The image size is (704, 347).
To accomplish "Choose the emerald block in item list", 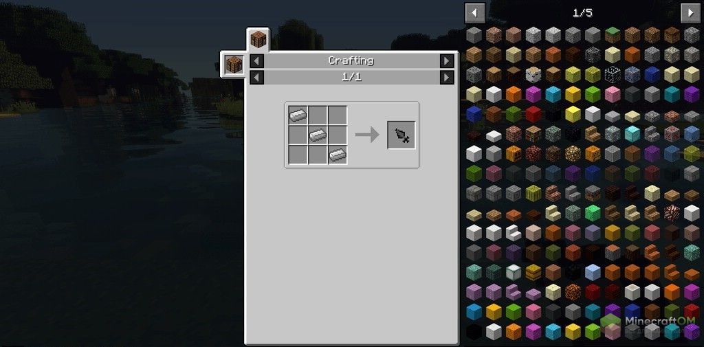I will [x=592, y=212].
